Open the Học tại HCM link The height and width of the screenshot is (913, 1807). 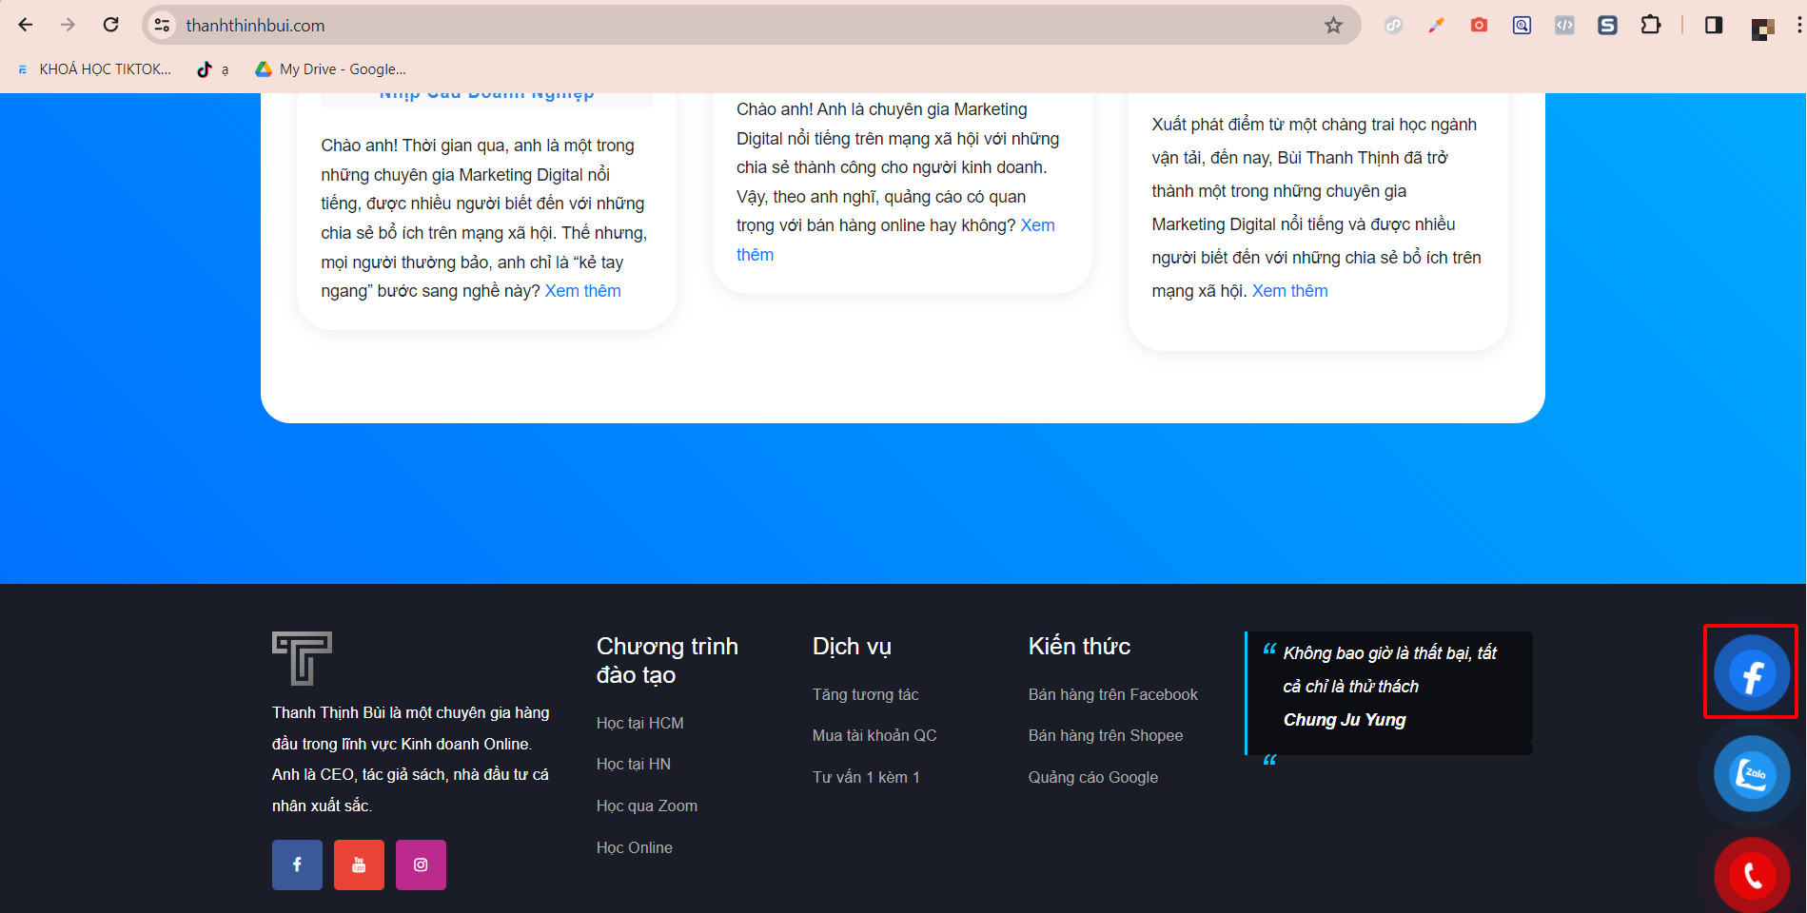coord(640,723)
